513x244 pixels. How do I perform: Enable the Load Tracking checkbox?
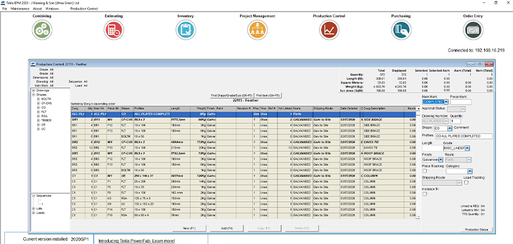[465, 182]
